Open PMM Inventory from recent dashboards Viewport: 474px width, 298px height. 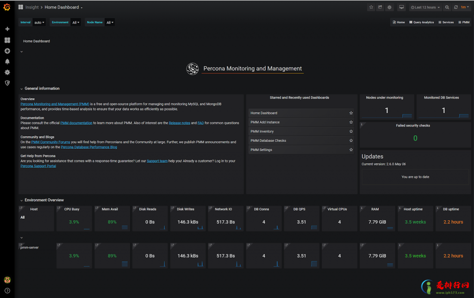click(x=301, y=132)
